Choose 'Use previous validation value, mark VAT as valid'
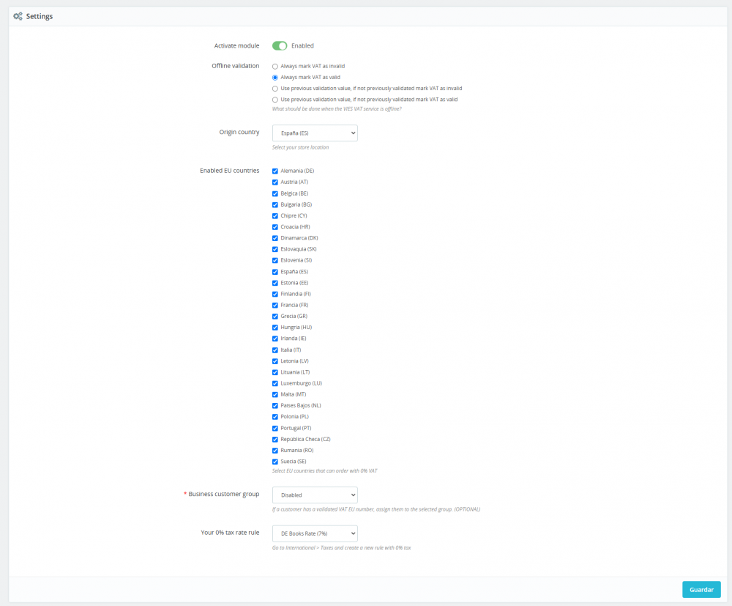This screenshot has height=606, width=732. click(x=274, y=99)
